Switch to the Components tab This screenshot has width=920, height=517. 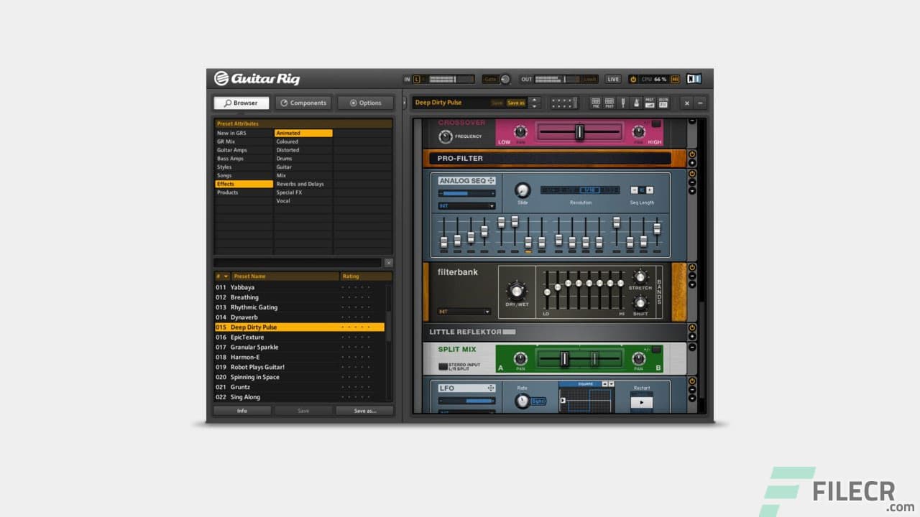303,103
